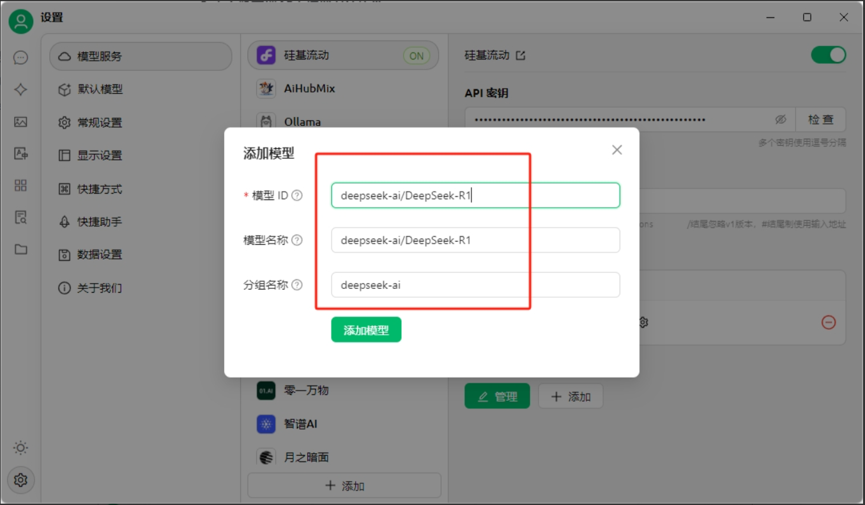The height and width of the screenshot is (505, 865).
Task: Click the help icon next to 模型 ID
Action: (x=296, y=196)
